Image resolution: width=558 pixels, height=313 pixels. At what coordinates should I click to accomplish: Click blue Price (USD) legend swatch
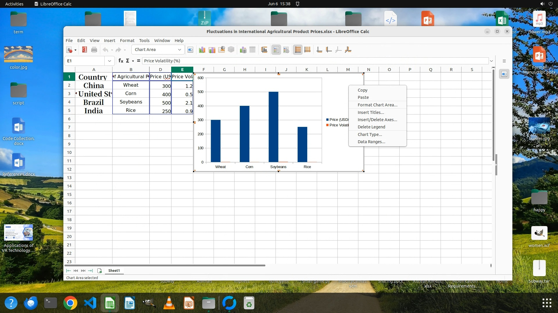[328, 120]
